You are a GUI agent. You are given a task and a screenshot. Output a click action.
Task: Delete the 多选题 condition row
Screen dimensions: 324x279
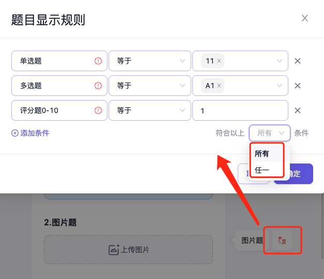(x=298, y=86)
